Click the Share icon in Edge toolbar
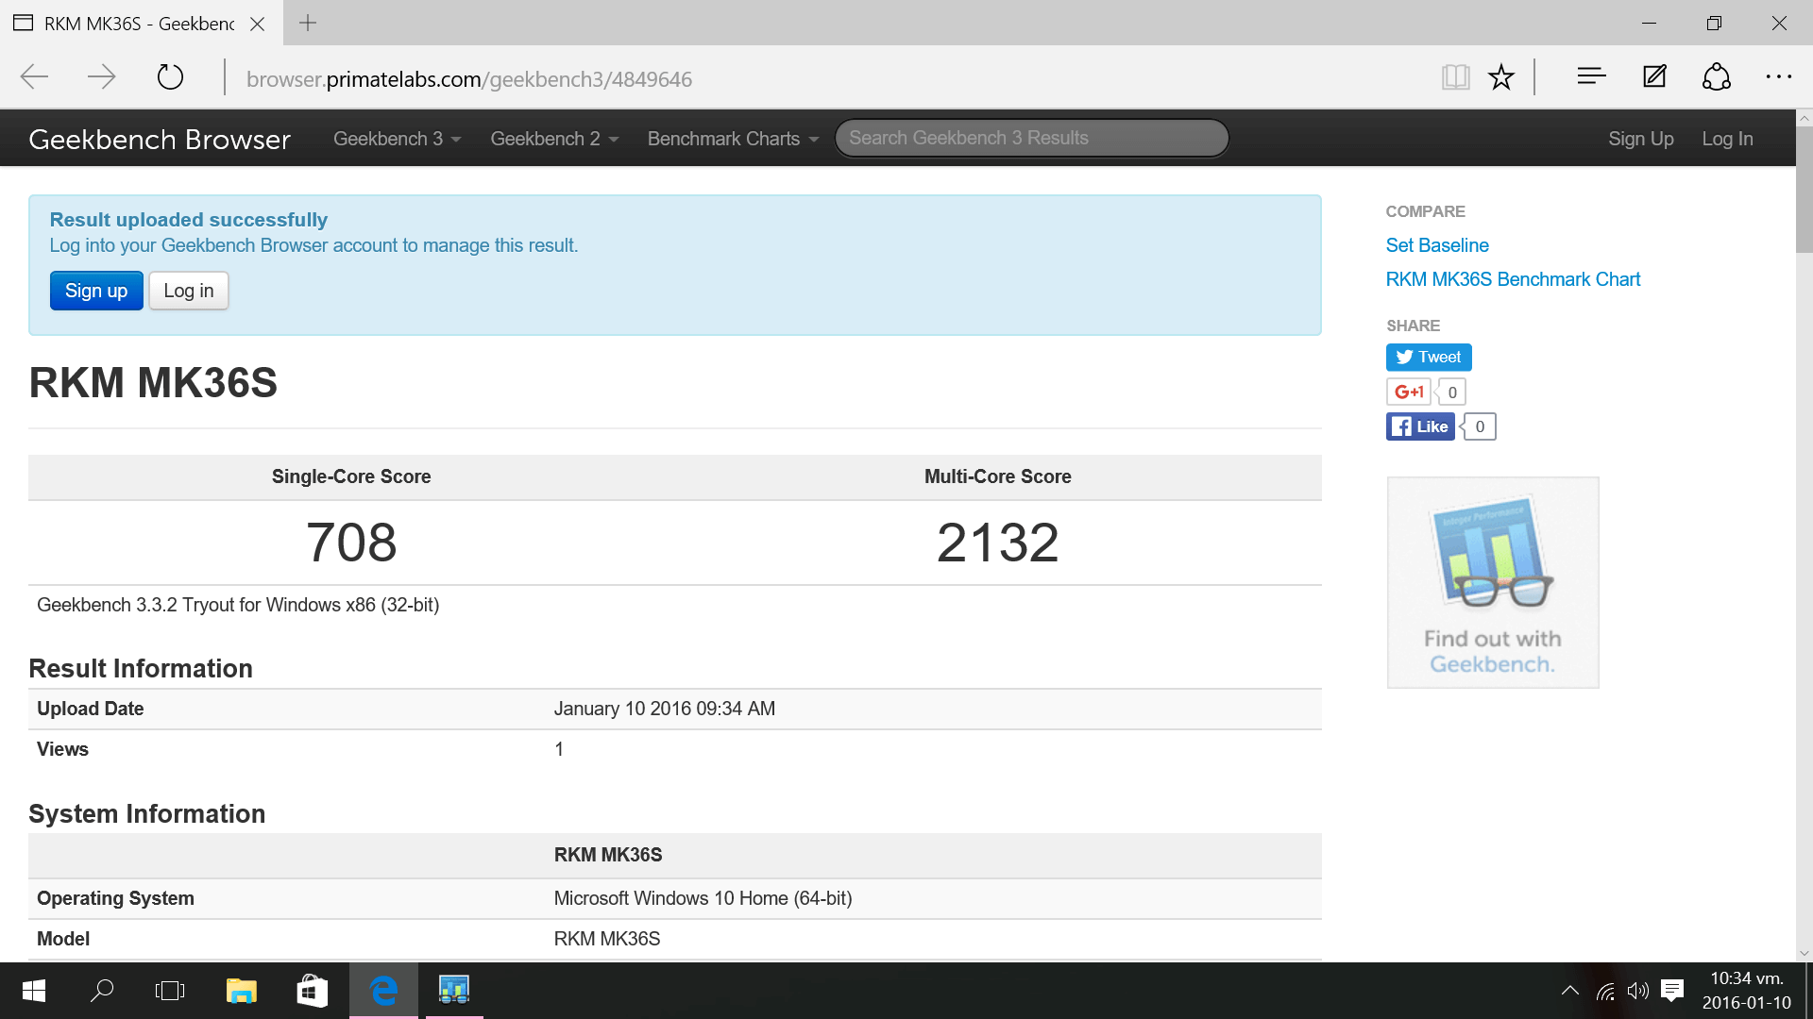The image size is (1813, 1019). [1716, 77]
